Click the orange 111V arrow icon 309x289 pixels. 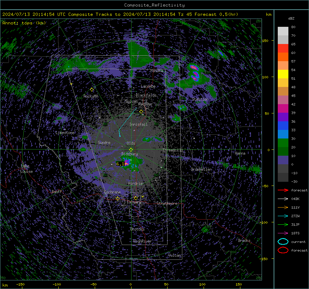(283, 207)
